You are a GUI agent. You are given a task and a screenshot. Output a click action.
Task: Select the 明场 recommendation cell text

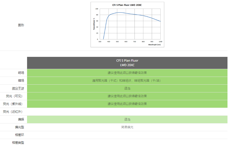tap(127, 73)
